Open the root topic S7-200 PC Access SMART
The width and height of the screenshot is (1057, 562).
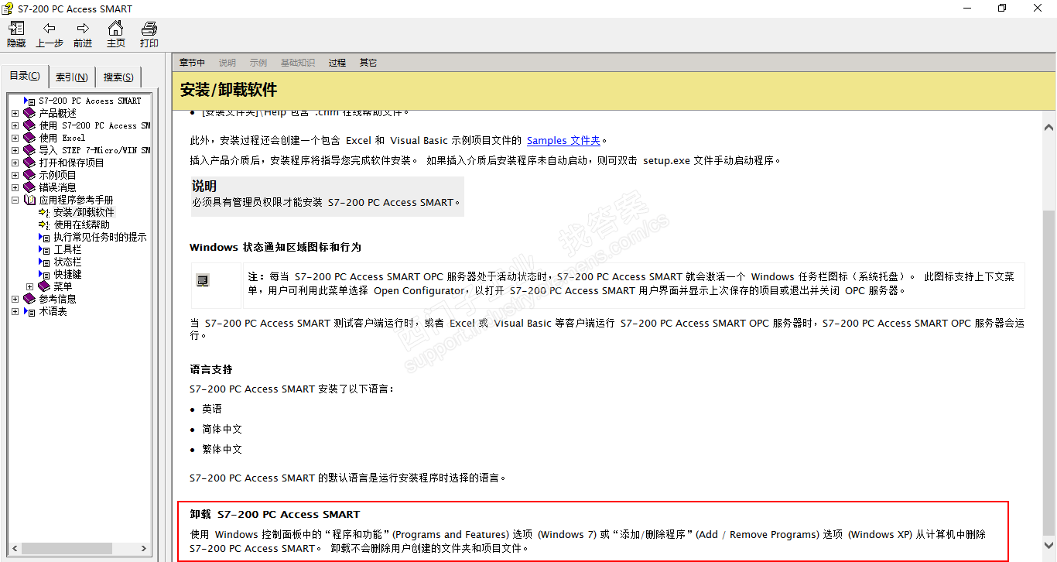pos(90,101)
